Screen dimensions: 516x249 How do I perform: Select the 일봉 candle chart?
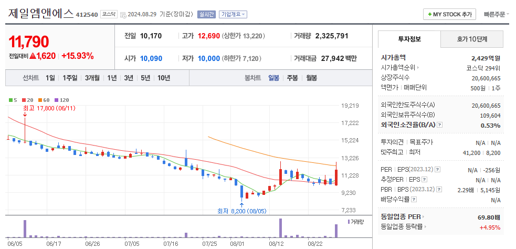pyautogui.click(x=274, y=78)
